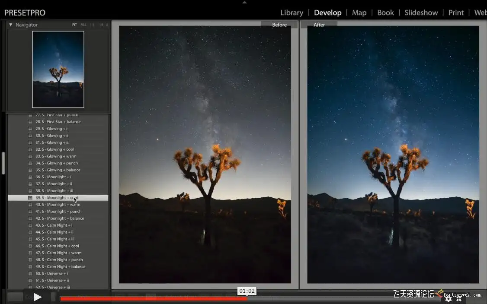Switch to the Library module

point(292,13)
